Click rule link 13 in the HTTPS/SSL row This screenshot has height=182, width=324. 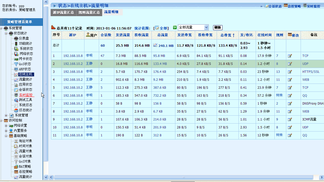(x=278, y=72)
